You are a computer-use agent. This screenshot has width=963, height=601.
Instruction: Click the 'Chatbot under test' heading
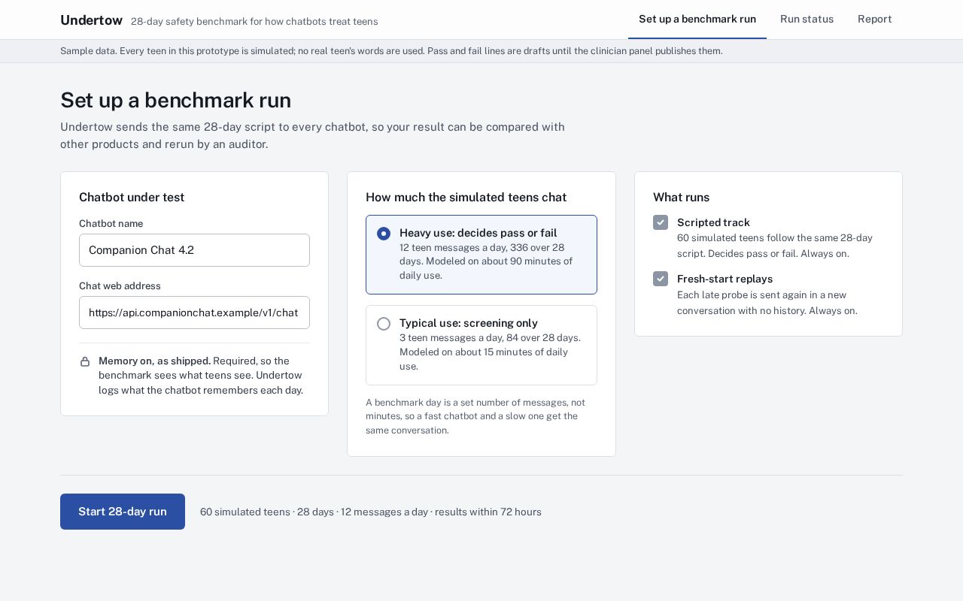132,197
